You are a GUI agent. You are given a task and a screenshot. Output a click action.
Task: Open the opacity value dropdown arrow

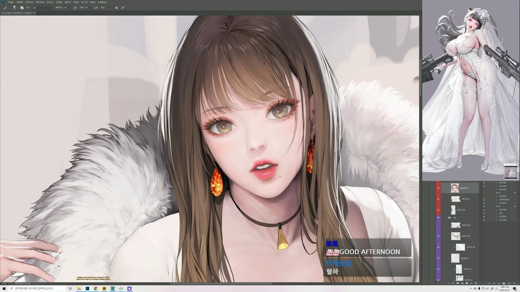tap(70, 8)
